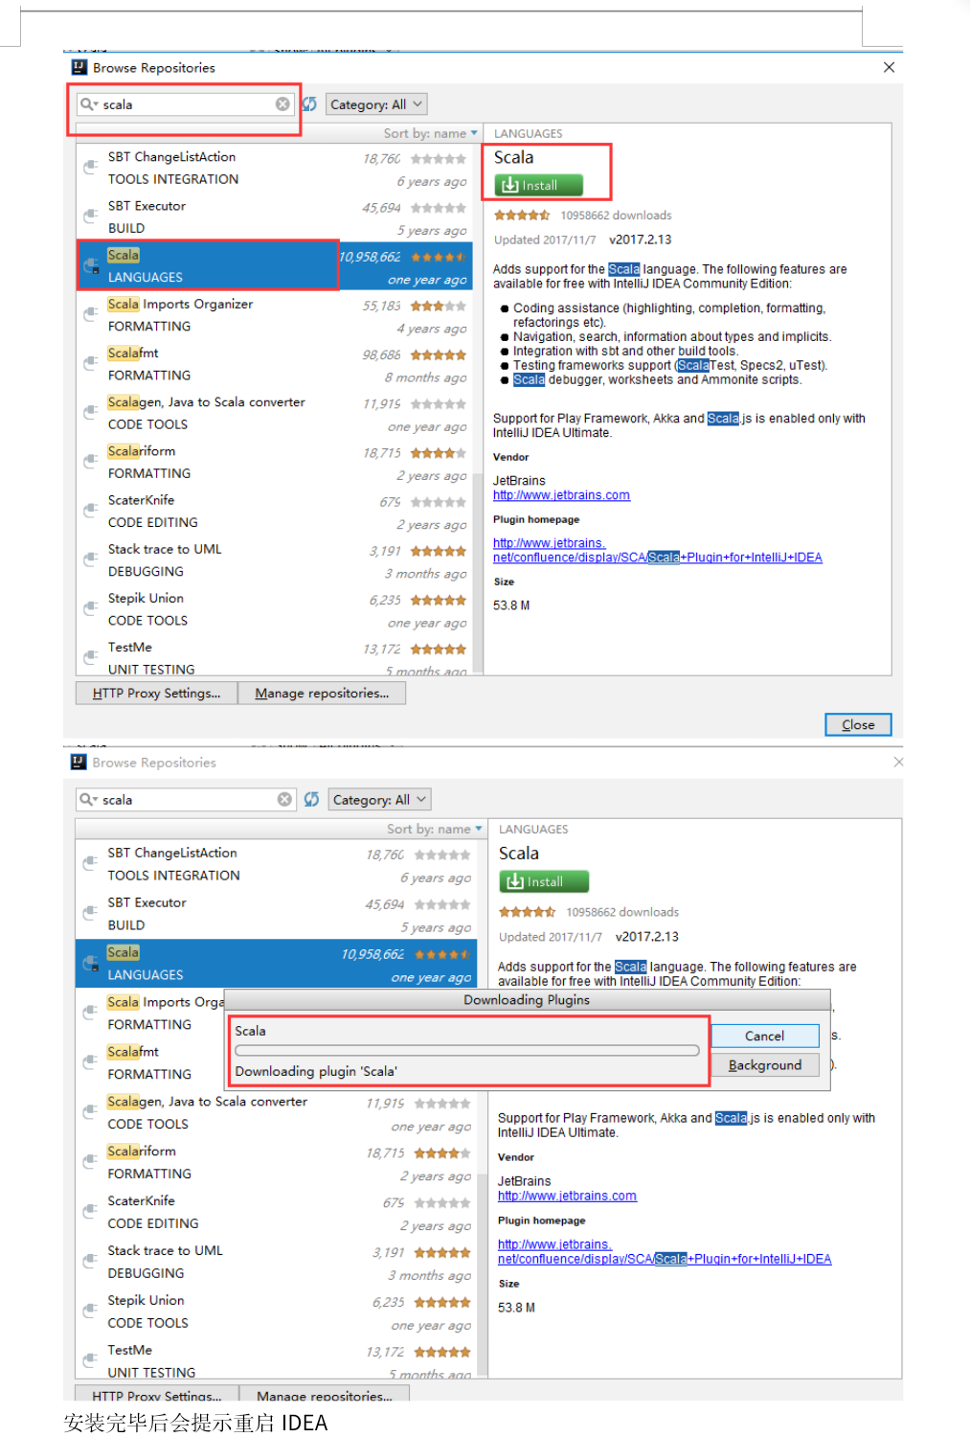The image size is (970, 1437).
Task: Click IntelliJ logo in upper Browse Repositories title
Action: tap(79, 67)
